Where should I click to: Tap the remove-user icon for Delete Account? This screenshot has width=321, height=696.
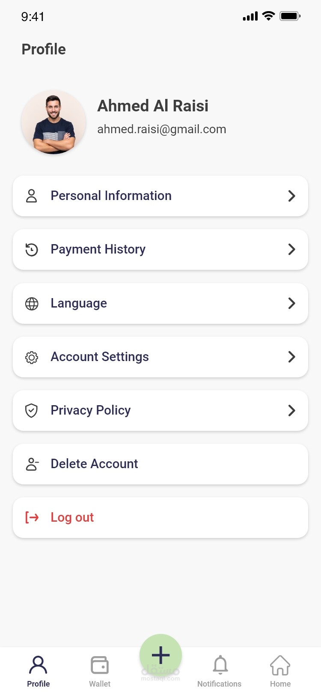[x=32, y=464]
